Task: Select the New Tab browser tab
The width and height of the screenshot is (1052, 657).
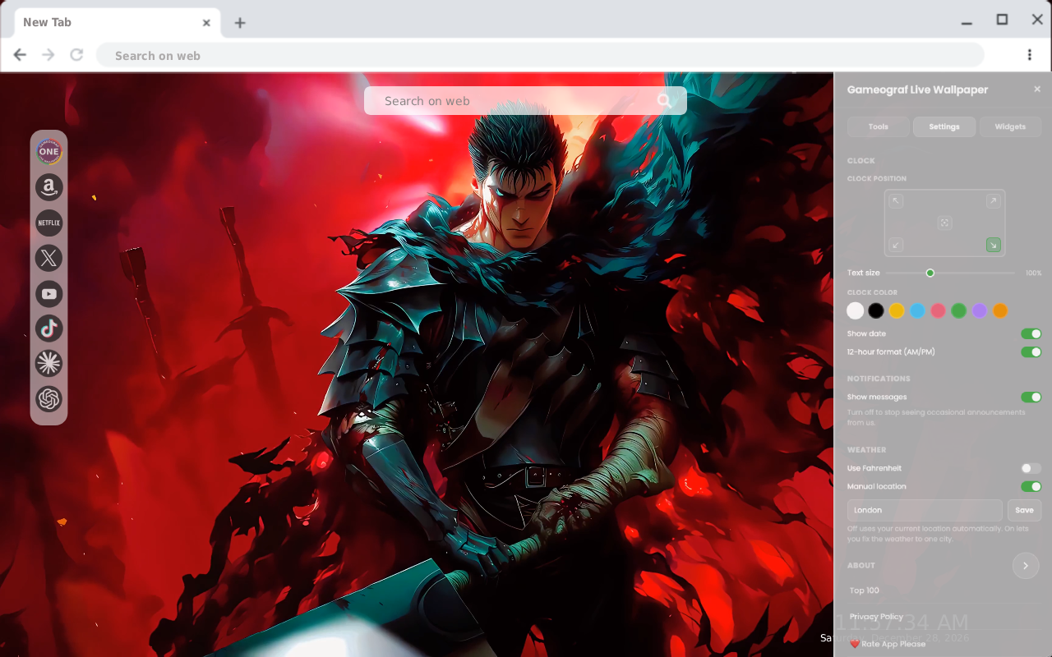Action: [118, 23]
